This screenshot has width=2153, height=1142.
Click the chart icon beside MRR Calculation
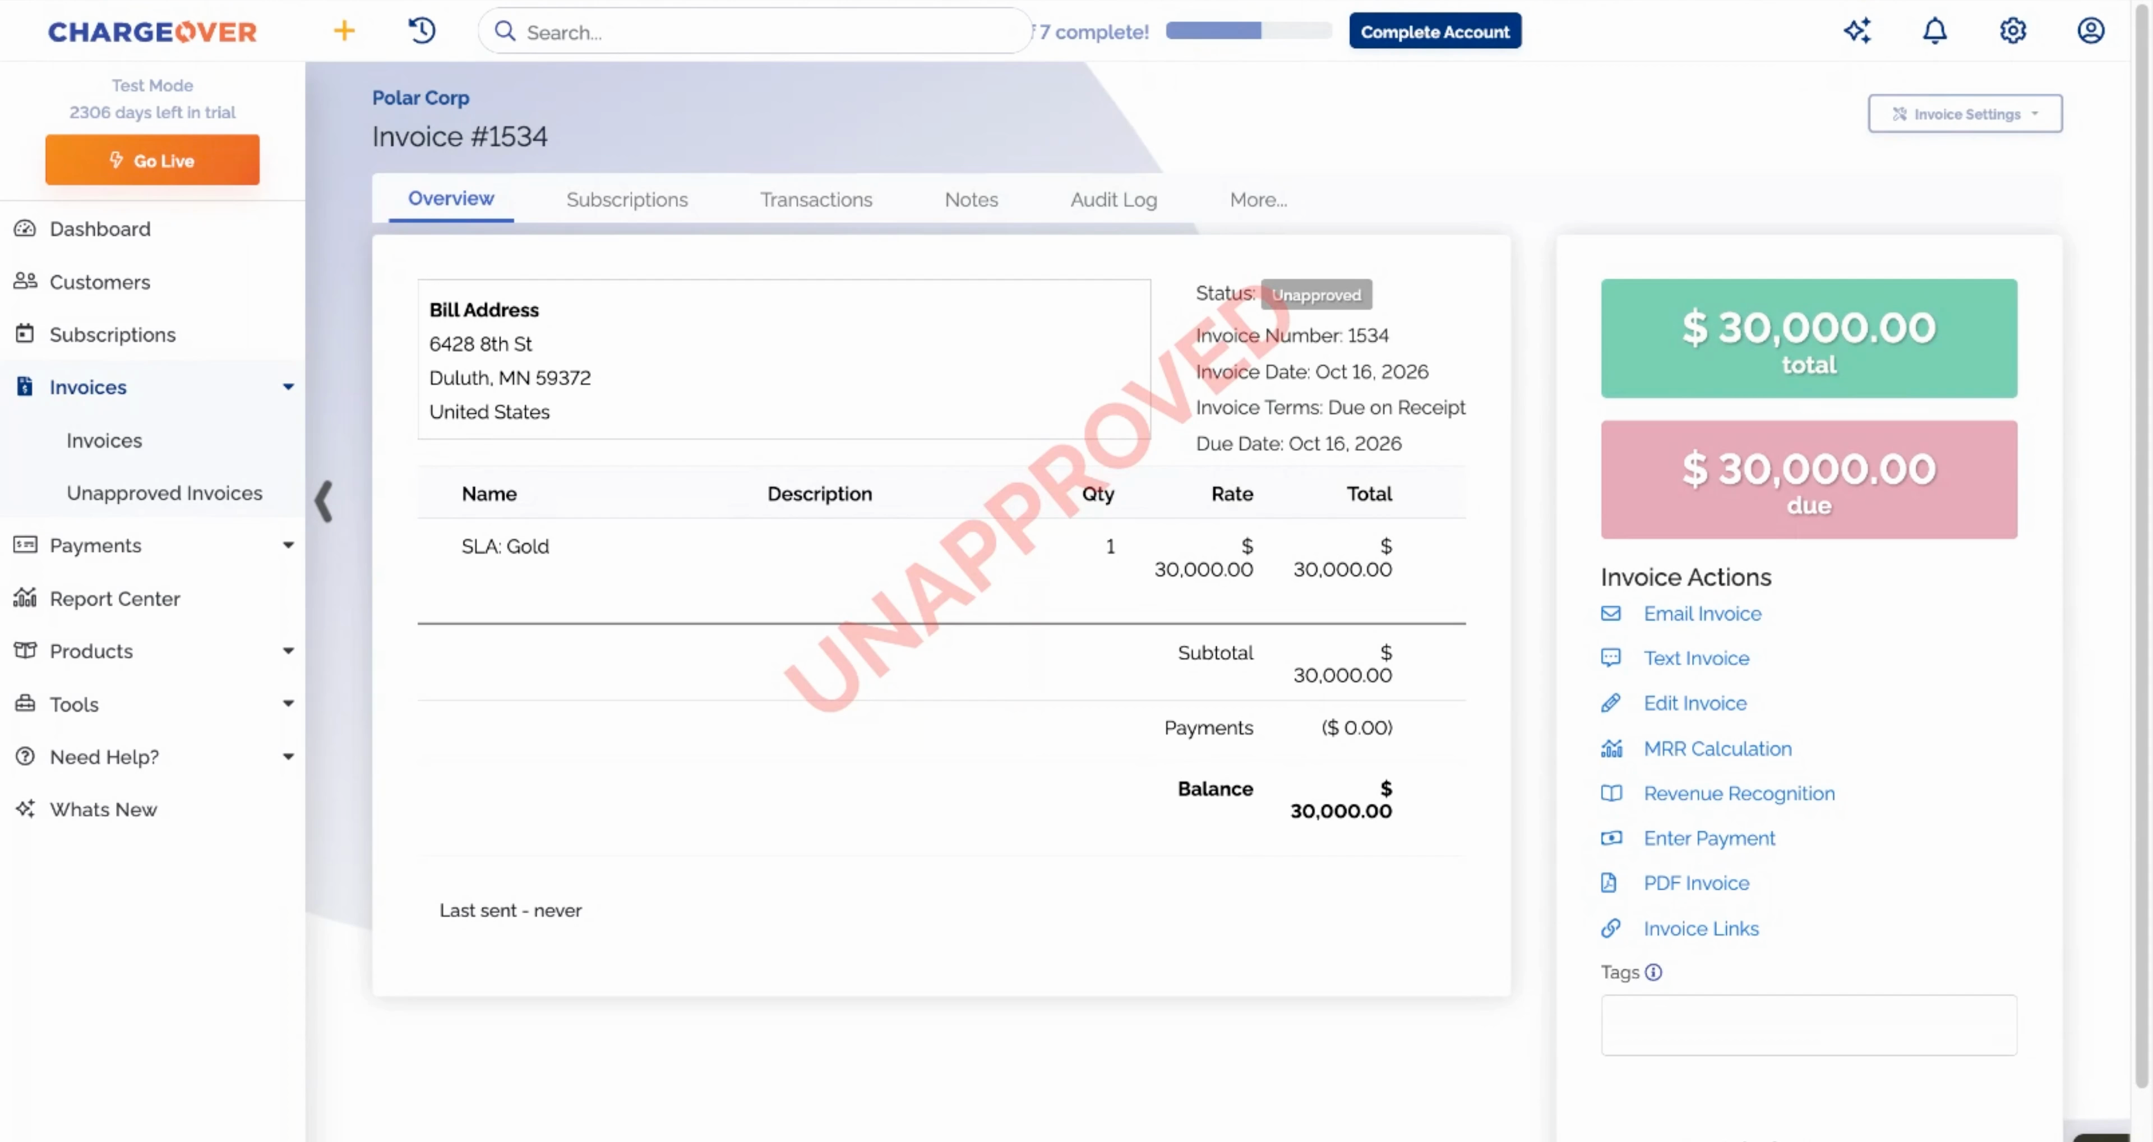1611,748
